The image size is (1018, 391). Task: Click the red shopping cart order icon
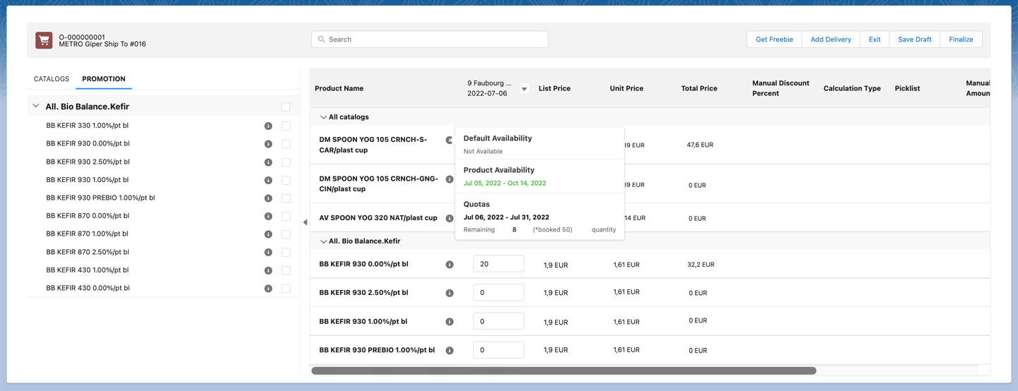[44, 40]
